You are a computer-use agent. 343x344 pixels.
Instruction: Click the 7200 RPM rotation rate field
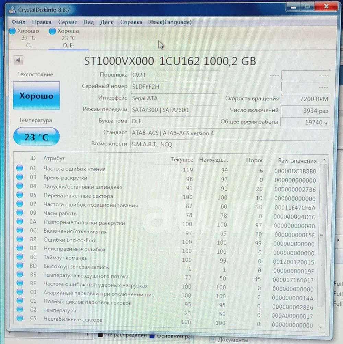pos(306,99)
